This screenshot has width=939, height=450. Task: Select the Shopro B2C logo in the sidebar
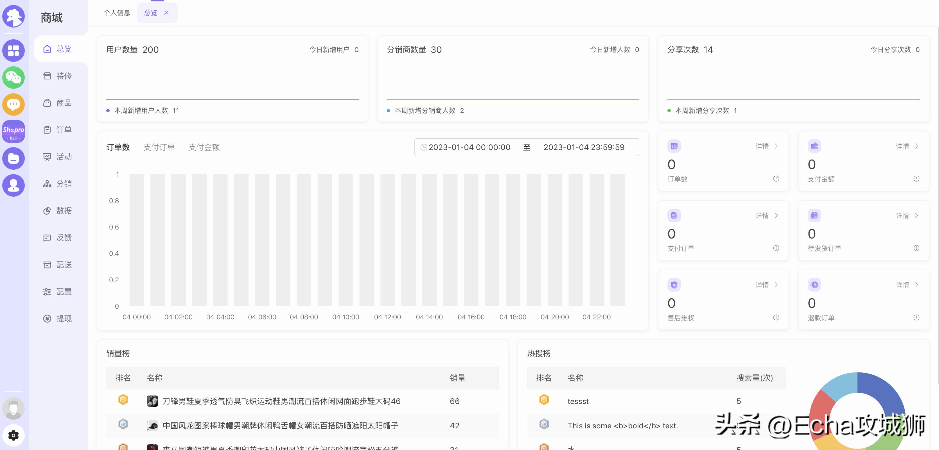tap(13, 131)
